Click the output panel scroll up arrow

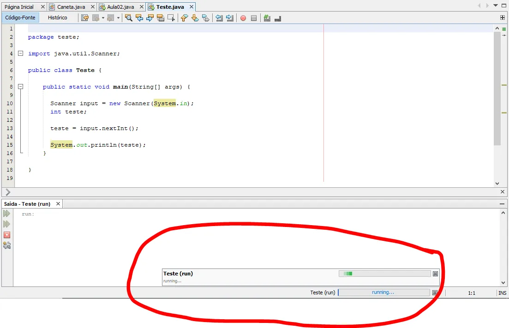(x=503, y=213)
